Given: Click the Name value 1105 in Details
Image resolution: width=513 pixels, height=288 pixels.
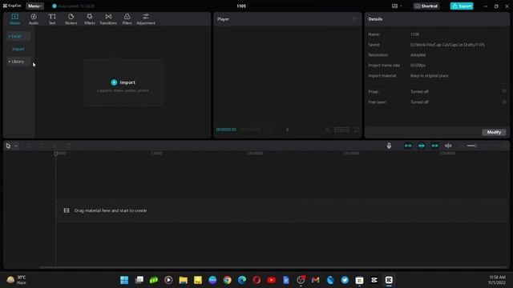Looking at the screenshot, I should pos(415,34).
